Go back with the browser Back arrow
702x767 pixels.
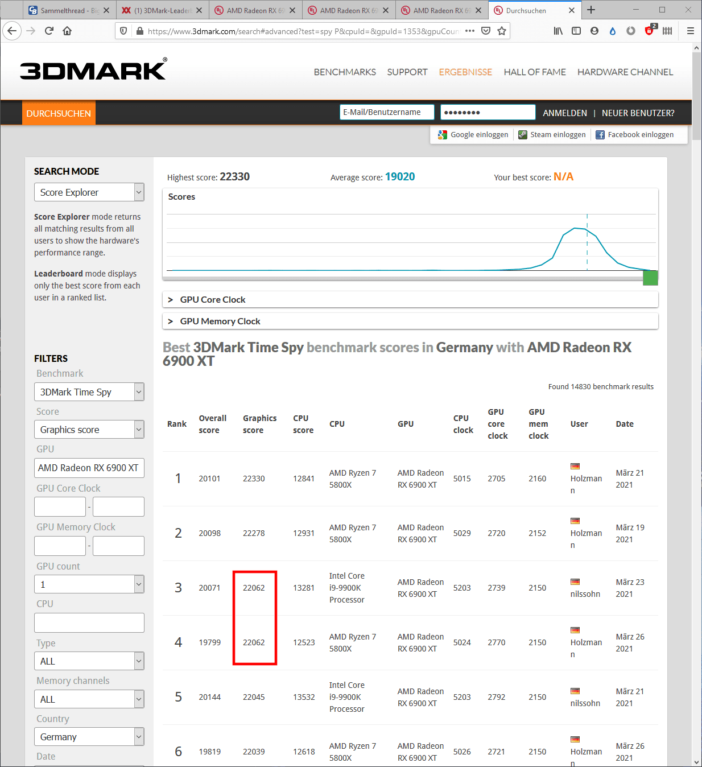pyautogui.click(x=13, y=31)
